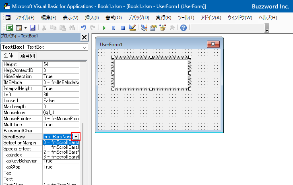Close the Properties panel
Image resolution: width=293 pixels, height=185 pixels.
84,37
